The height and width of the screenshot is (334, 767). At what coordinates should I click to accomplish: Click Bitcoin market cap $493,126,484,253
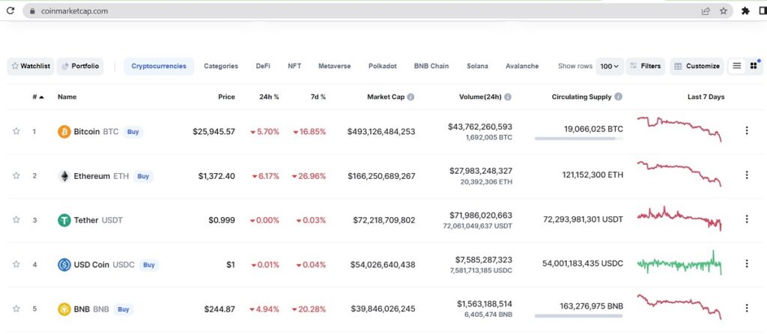click(x=381, y=132)
